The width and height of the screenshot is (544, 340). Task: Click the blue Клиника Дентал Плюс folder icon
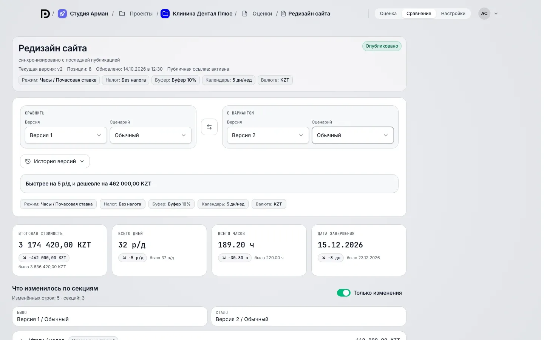165,14
